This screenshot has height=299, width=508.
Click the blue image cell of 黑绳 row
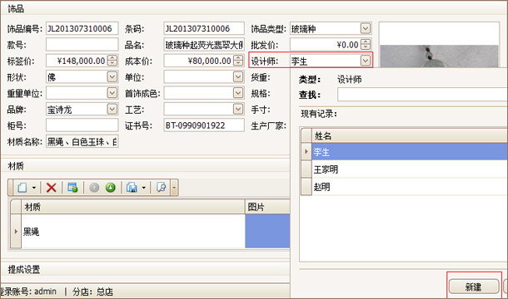(x=267, y=231)
